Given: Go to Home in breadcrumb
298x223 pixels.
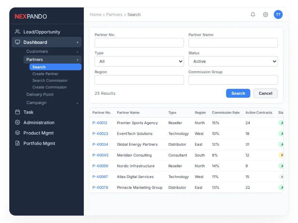Looking at the screenshot, I should (96, 14).
